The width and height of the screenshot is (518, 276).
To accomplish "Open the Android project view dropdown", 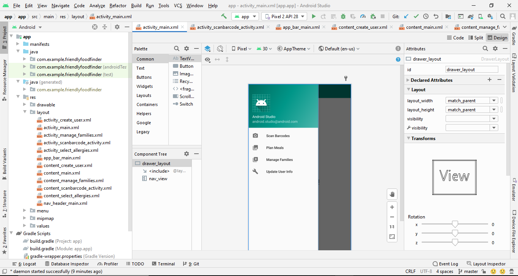I will [x=27, y=27].
